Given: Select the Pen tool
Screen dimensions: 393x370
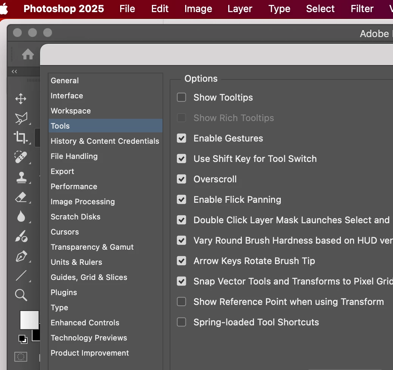Looking at the screenshot, I should tap(21, 256).
